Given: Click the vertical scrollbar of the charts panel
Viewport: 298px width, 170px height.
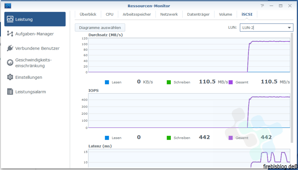Looking at the screenshot, I should pyautogui.click(x=292, y=87).
